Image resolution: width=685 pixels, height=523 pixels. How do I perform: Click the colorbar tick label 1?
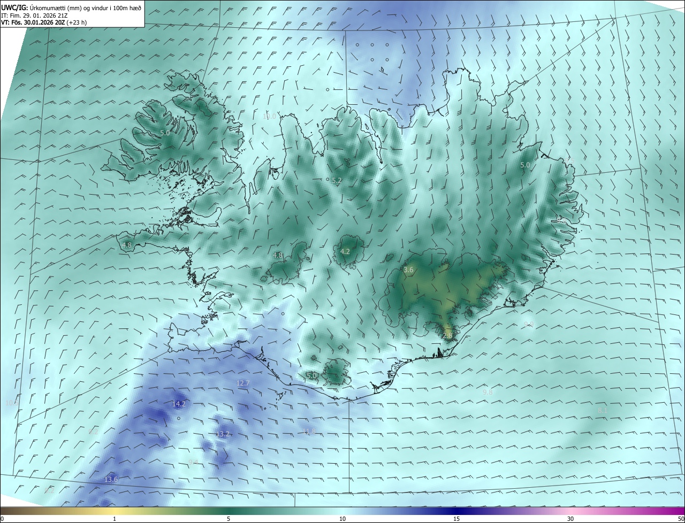click(x=115, y=519)
